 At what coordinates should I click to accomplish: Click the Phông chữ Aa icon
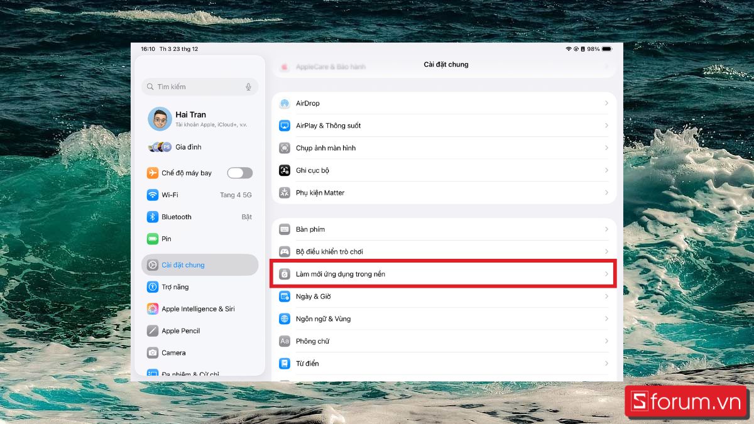[285, 341]
